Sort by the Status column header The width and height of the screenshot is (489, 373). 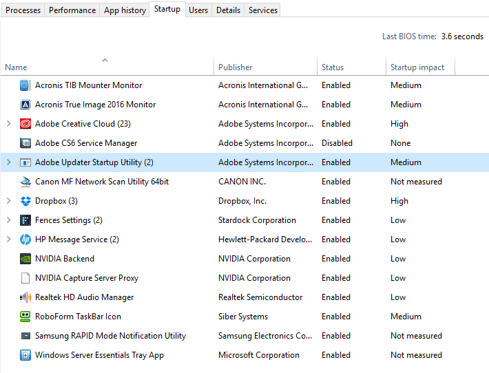351,66
